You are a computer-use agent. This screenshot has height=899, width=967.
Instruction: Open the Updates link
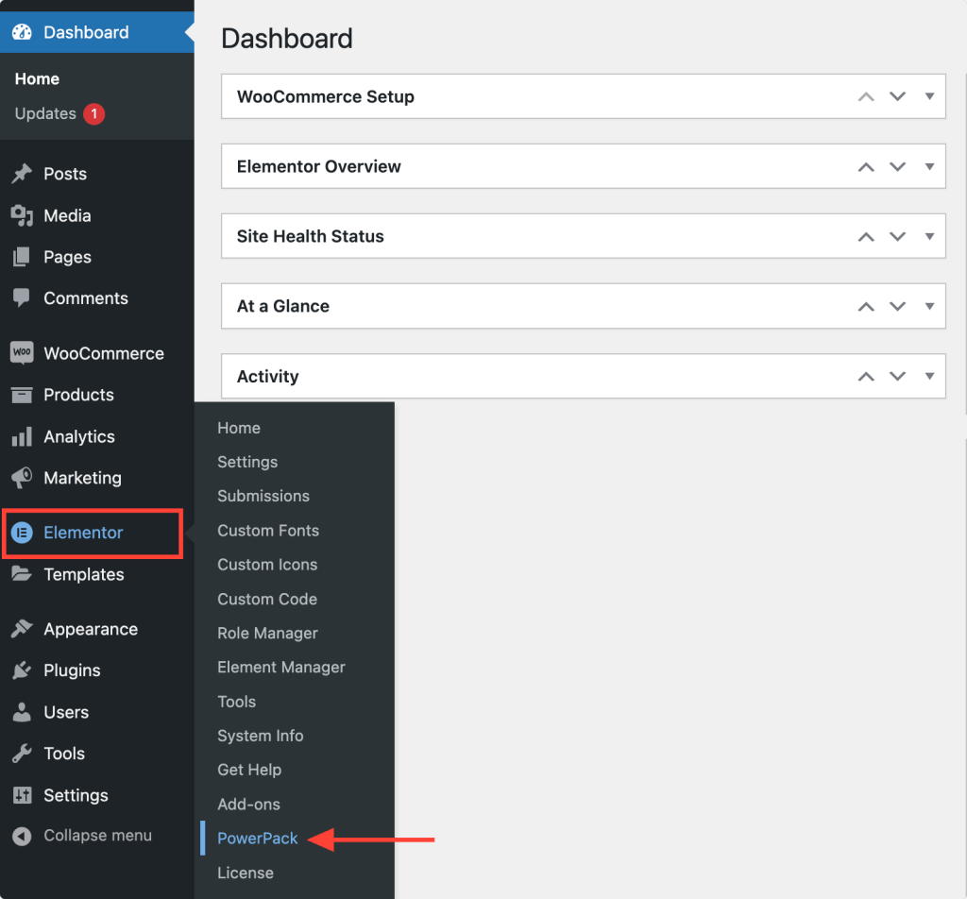pos(45,113)
